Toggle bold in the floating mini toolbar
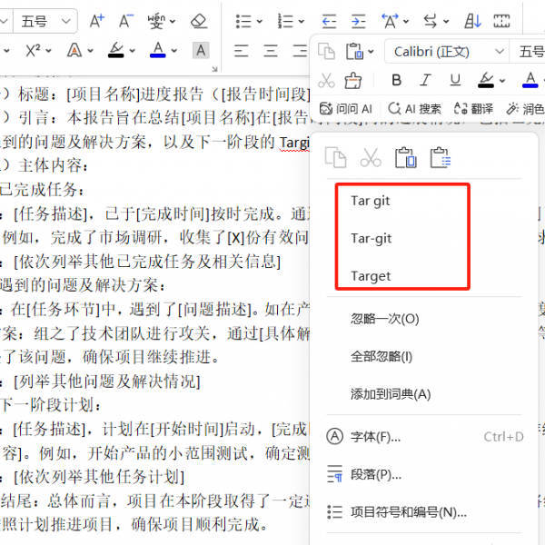545x545 pixels. (396, 80)
